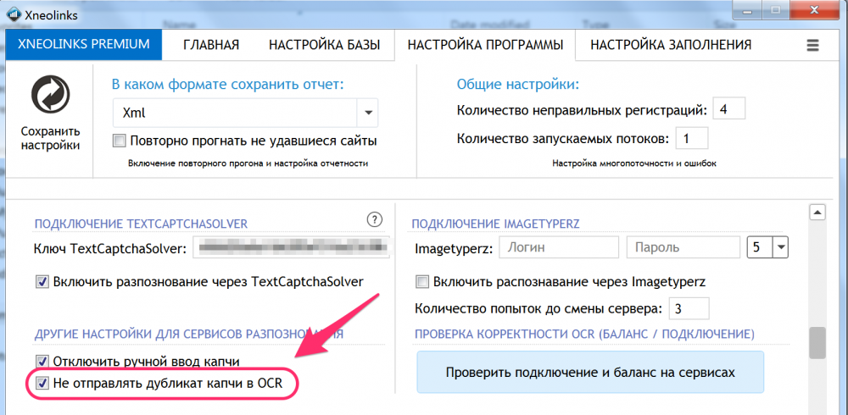Viewport: 848px width, 415px height.
Task: Focus the Количество запускаемых потоков field
Action: pyautogui.click(x=692, y=138)
